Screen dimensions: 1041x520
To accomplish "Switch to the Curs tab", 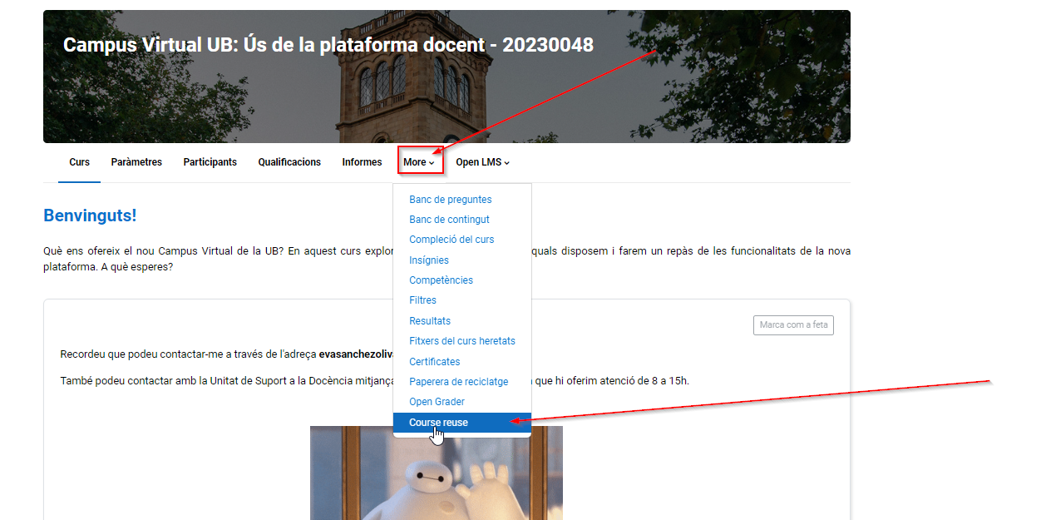I will click(x=80, y=162).
